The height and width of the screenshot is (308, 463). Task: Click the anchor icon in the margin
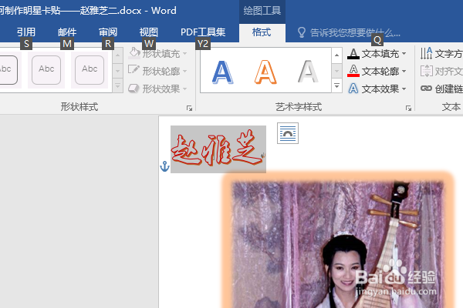(x=164, y=166)
